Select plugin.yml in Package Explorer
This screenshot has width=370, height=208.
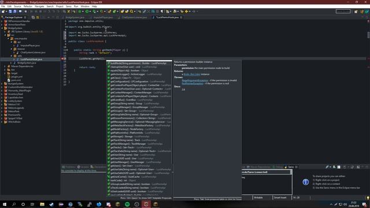coord(17,77)
